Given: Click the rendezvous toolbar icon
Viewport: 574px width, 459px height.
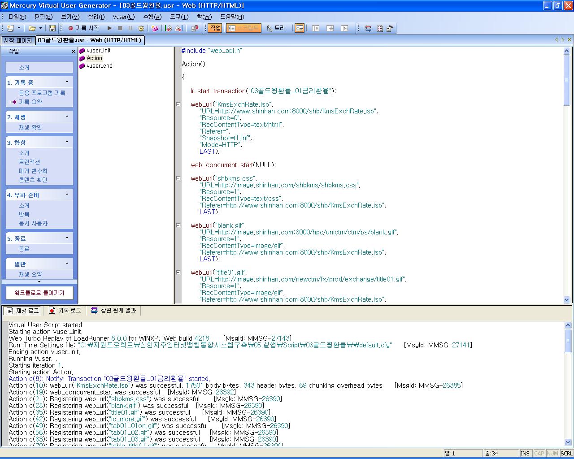Looking at the screenshot, I should (194, 28).
